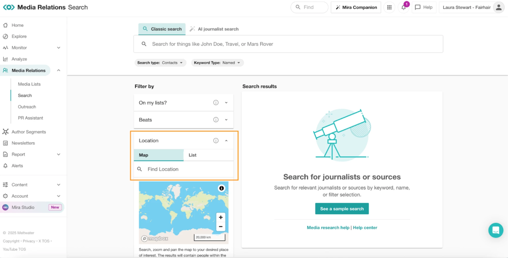Open the Media research help link
Viewport: 508px width, 258px height.
tap(328, 228)
